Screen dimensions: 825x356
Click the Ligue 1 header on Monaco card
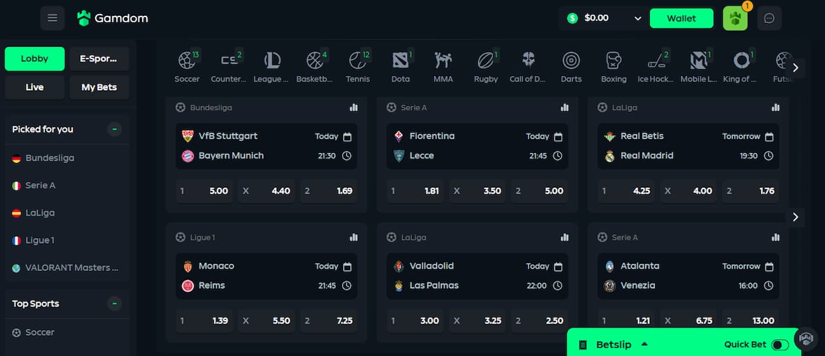point(195,237)
